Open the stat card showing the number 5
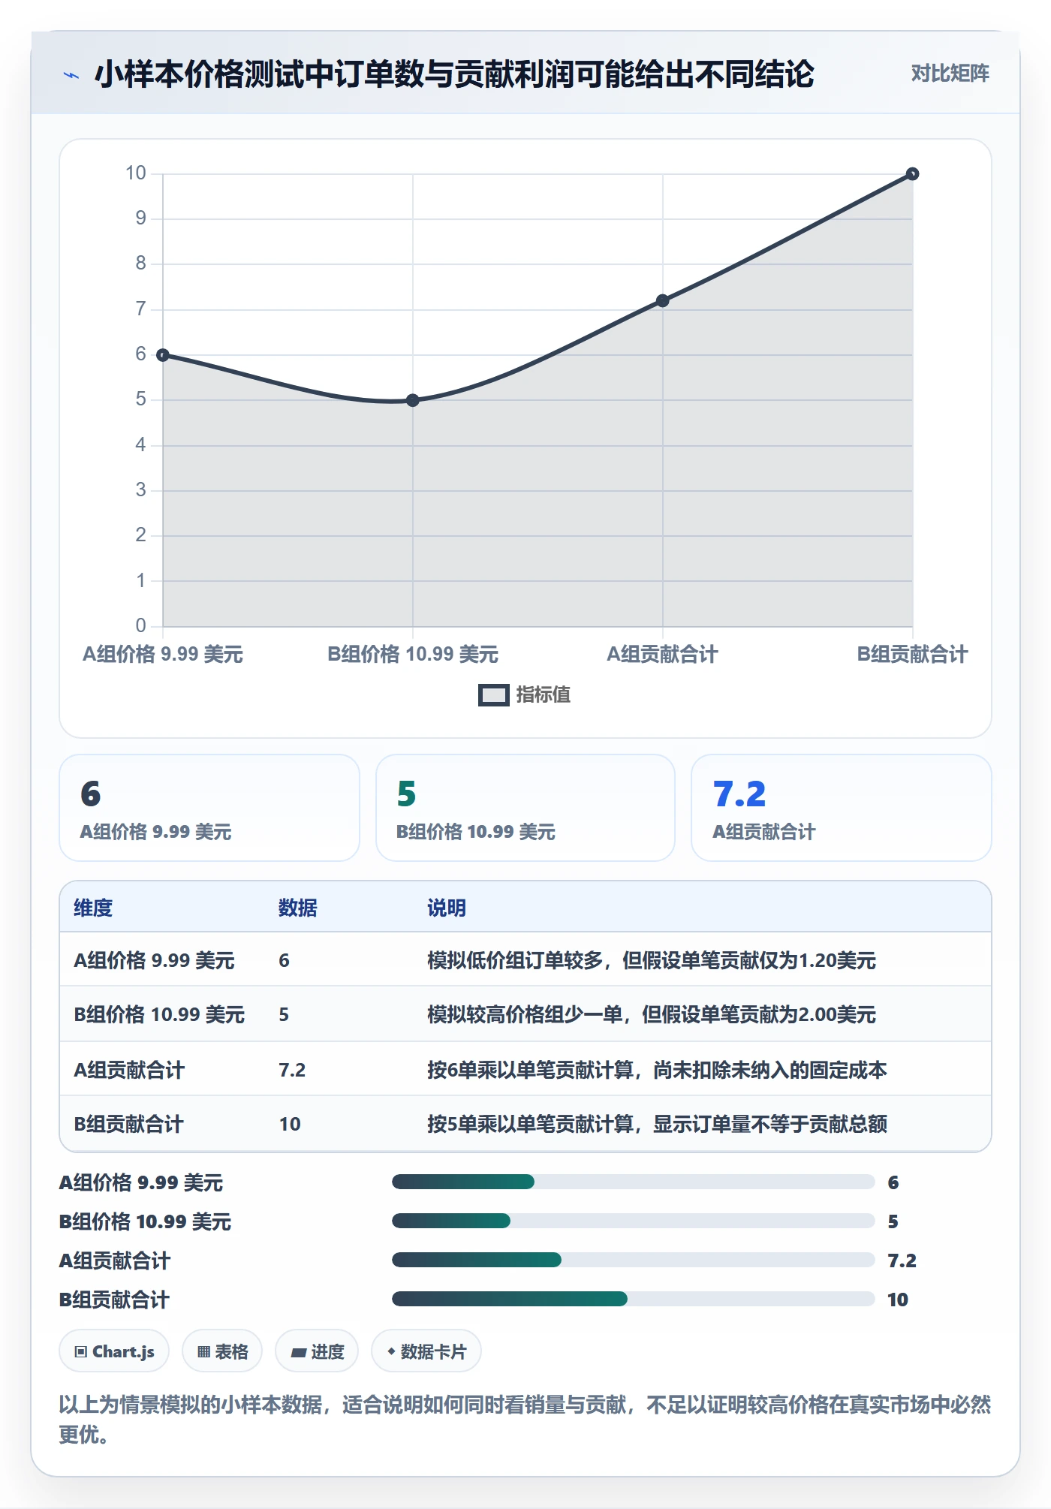The height and width of the screenshot is (1509, 1051). [x=525, y=808]
